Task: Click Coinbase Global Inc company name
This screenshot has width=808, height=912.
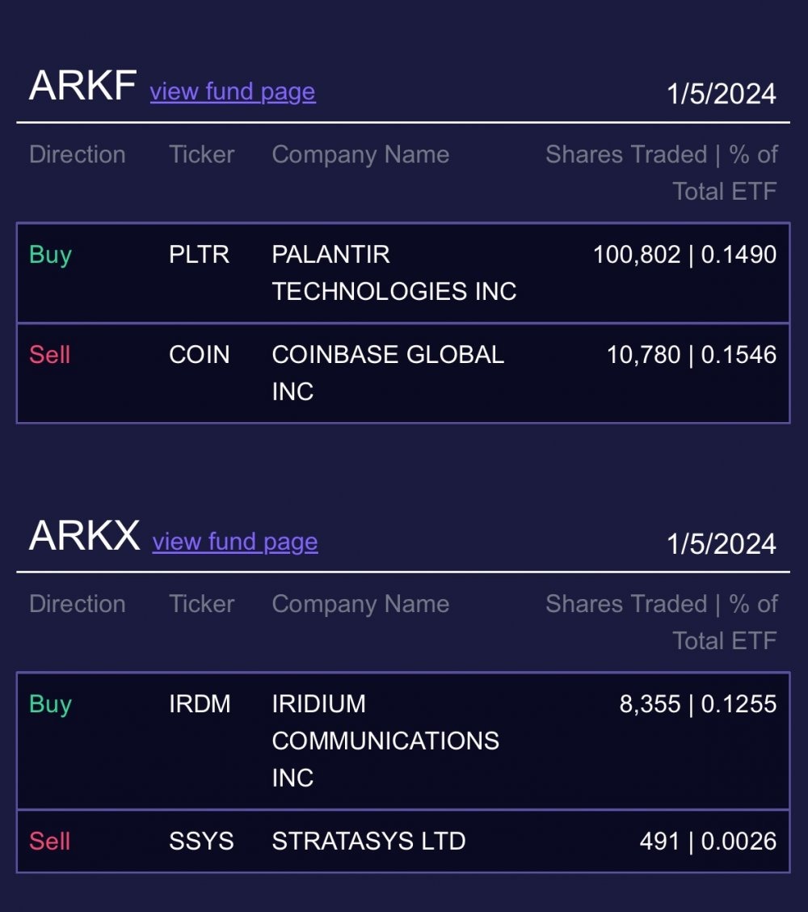Action: pyautogui.click(x=388, y=373)
